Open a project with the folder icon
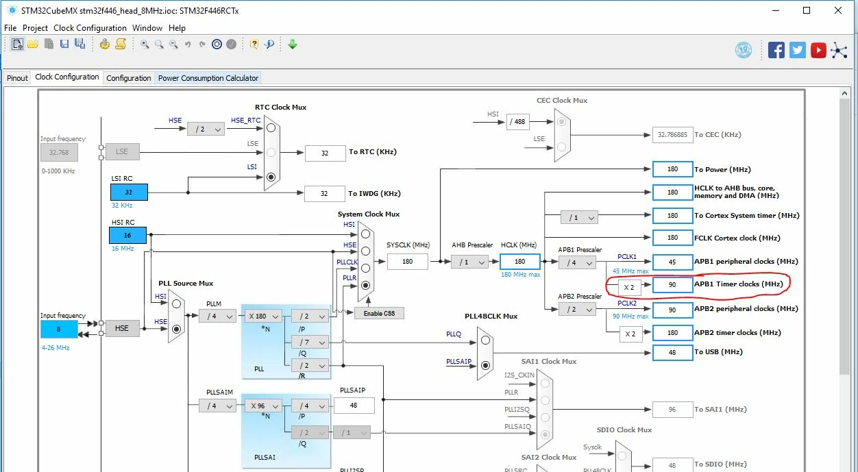Screen dimensions: 858x472 [x=33, y=45]
